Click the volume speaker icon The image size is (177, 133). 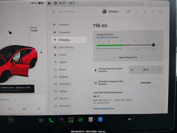click(130, 119)
